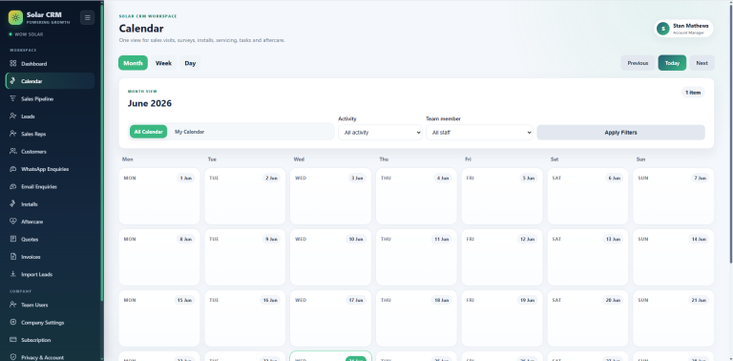Collapse sidebar with hamburger menu button
The width and height of the screenshot is (733, 361).
pos(88,18)
